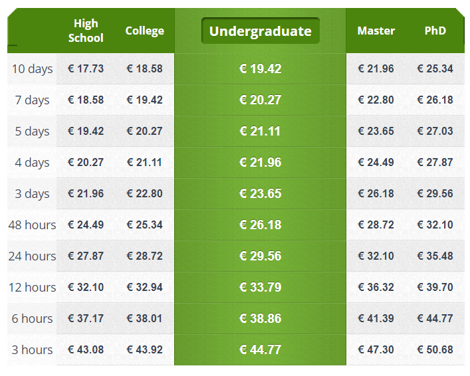Screen dimensions: 470x376
Task: Select the High School column header
Action: 86,31
